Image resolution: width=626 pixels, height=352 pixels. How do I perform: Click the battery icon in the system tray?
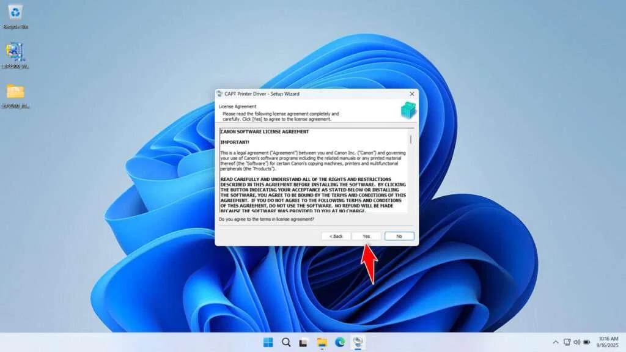(586, 342)
